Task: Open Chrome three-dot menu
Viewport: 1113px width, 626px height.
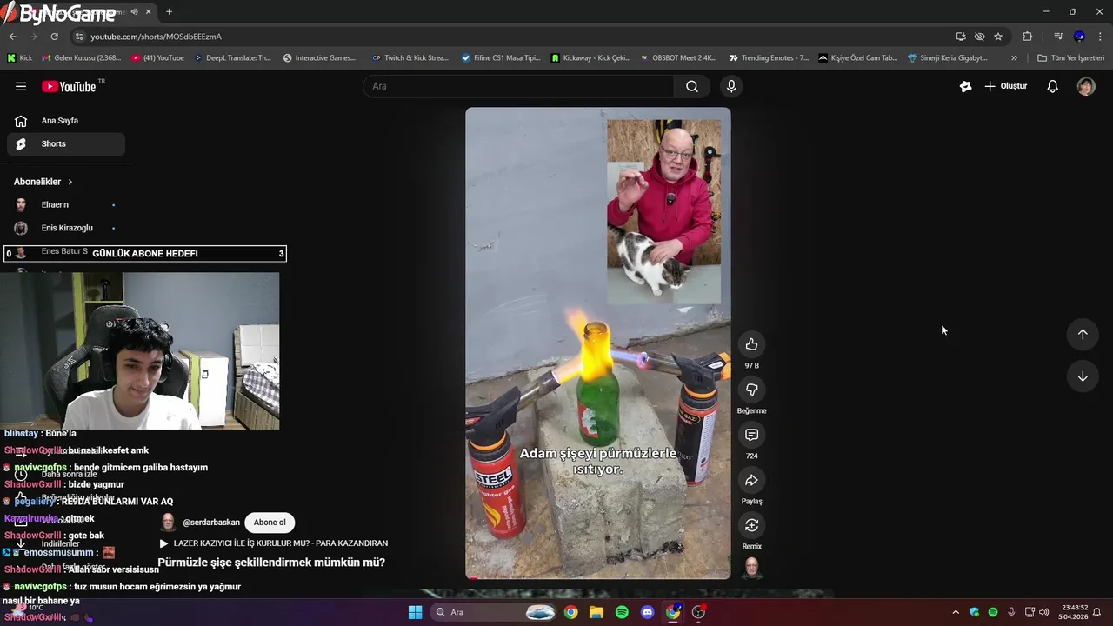Action: coord(1101,37)
